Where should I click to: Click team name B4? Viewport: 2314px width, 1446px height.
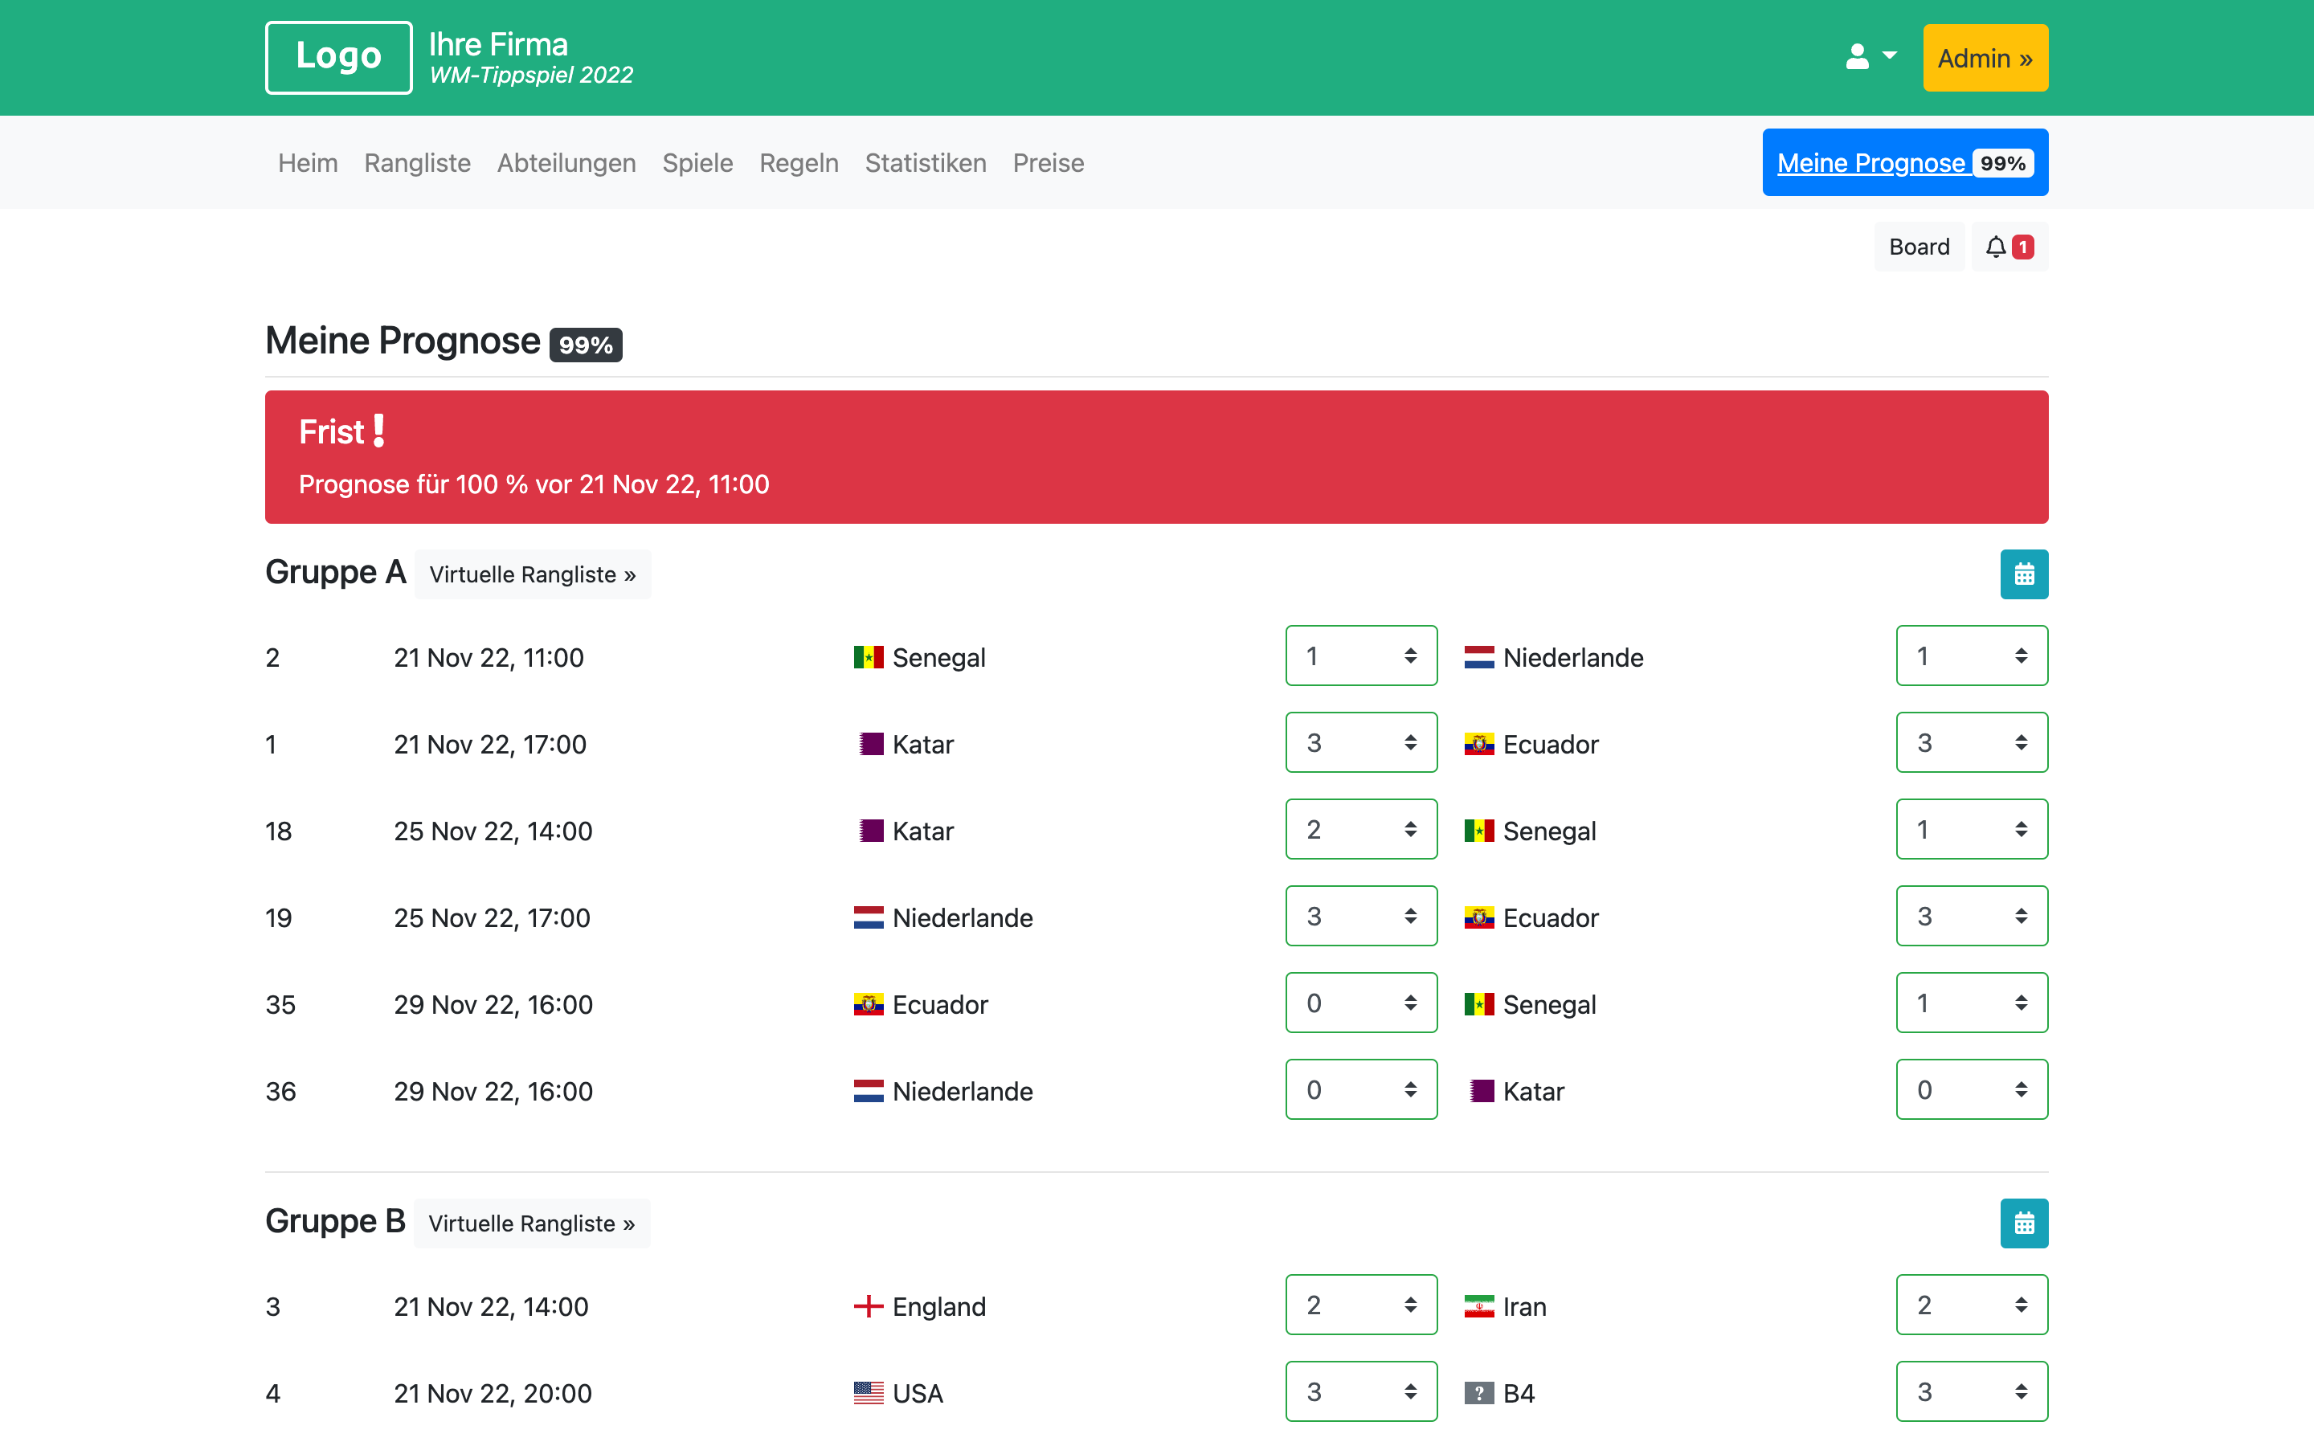coord(1519,1394)
